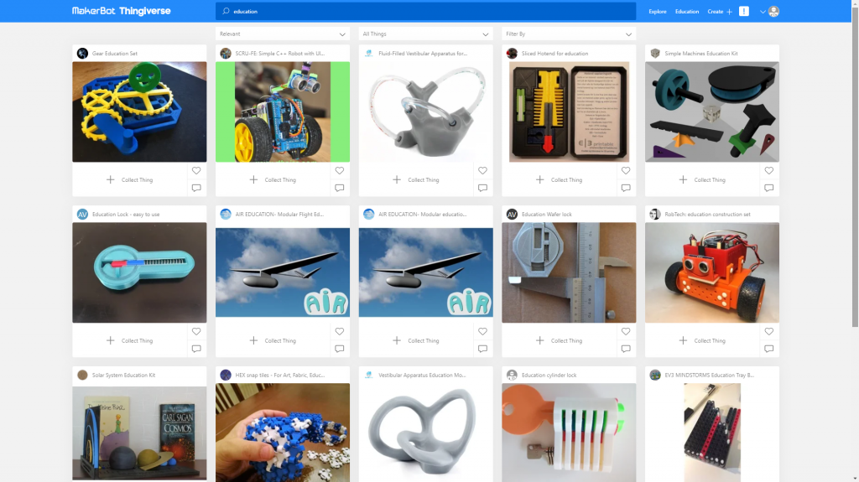The height and width of the screenshot is (482, 859).
Task: Collect Thing for Simple Machines Education Kit
Action: tap(702, 179)
